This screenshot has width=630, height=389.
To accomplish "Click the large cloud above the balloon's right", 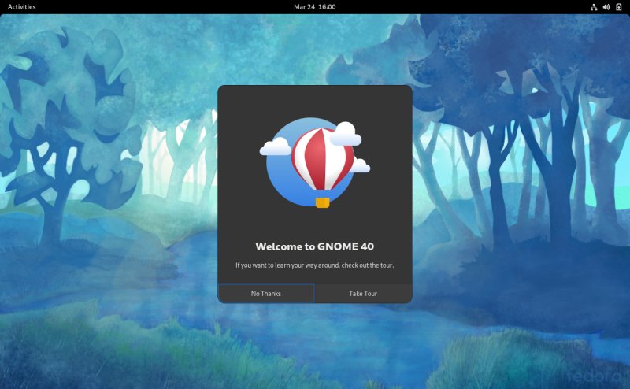I will [x=345, y=135].
